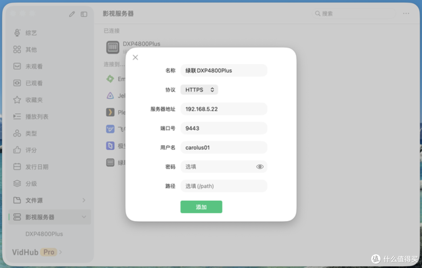Select the 极空间 server type icon
This screenshot has height=268, width=422.
(x=110, y=146)
